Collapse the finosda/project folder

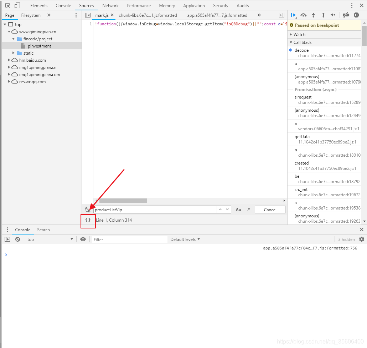[x=13, y=39]
